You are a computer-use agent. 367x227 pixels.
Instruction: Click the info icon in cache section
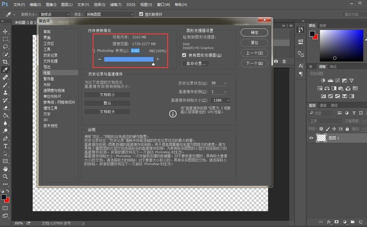pyautogui.click(x=172, y=113)
